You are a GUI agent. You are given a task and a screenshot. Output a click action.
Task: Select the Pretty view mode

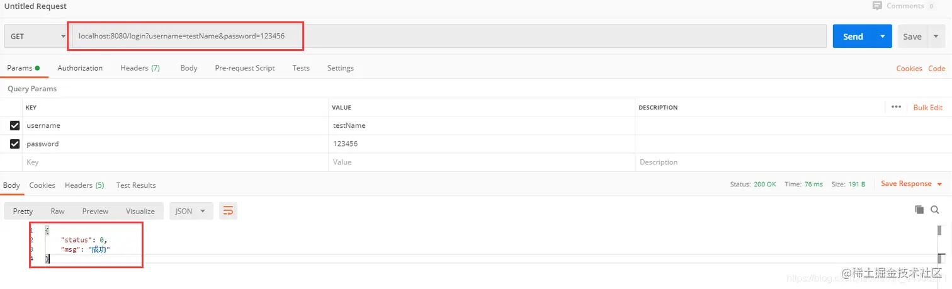[x=23, y=211]
